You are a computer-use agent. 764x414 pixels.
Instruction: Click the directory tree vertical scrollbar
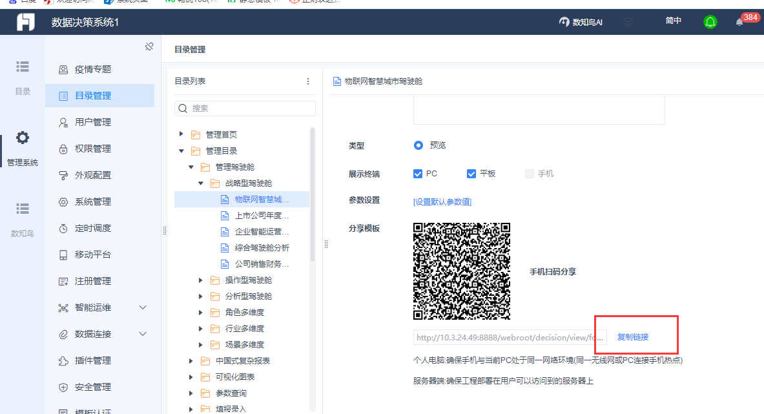pos(313,195)
